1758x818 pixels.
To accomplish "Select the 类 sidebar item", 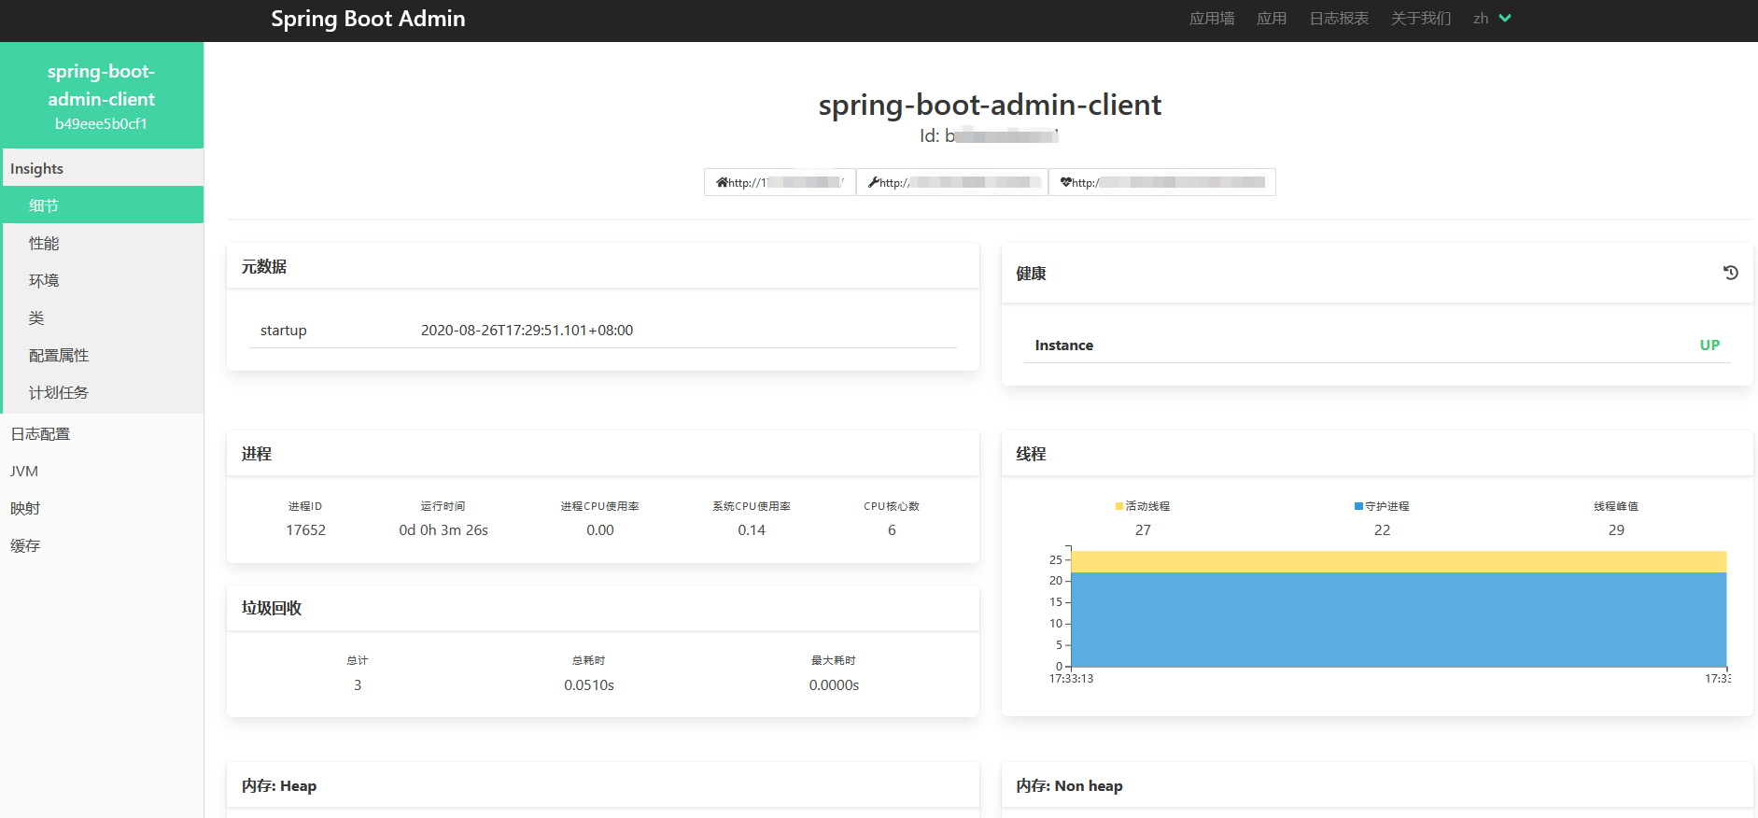I will (103, 317).
